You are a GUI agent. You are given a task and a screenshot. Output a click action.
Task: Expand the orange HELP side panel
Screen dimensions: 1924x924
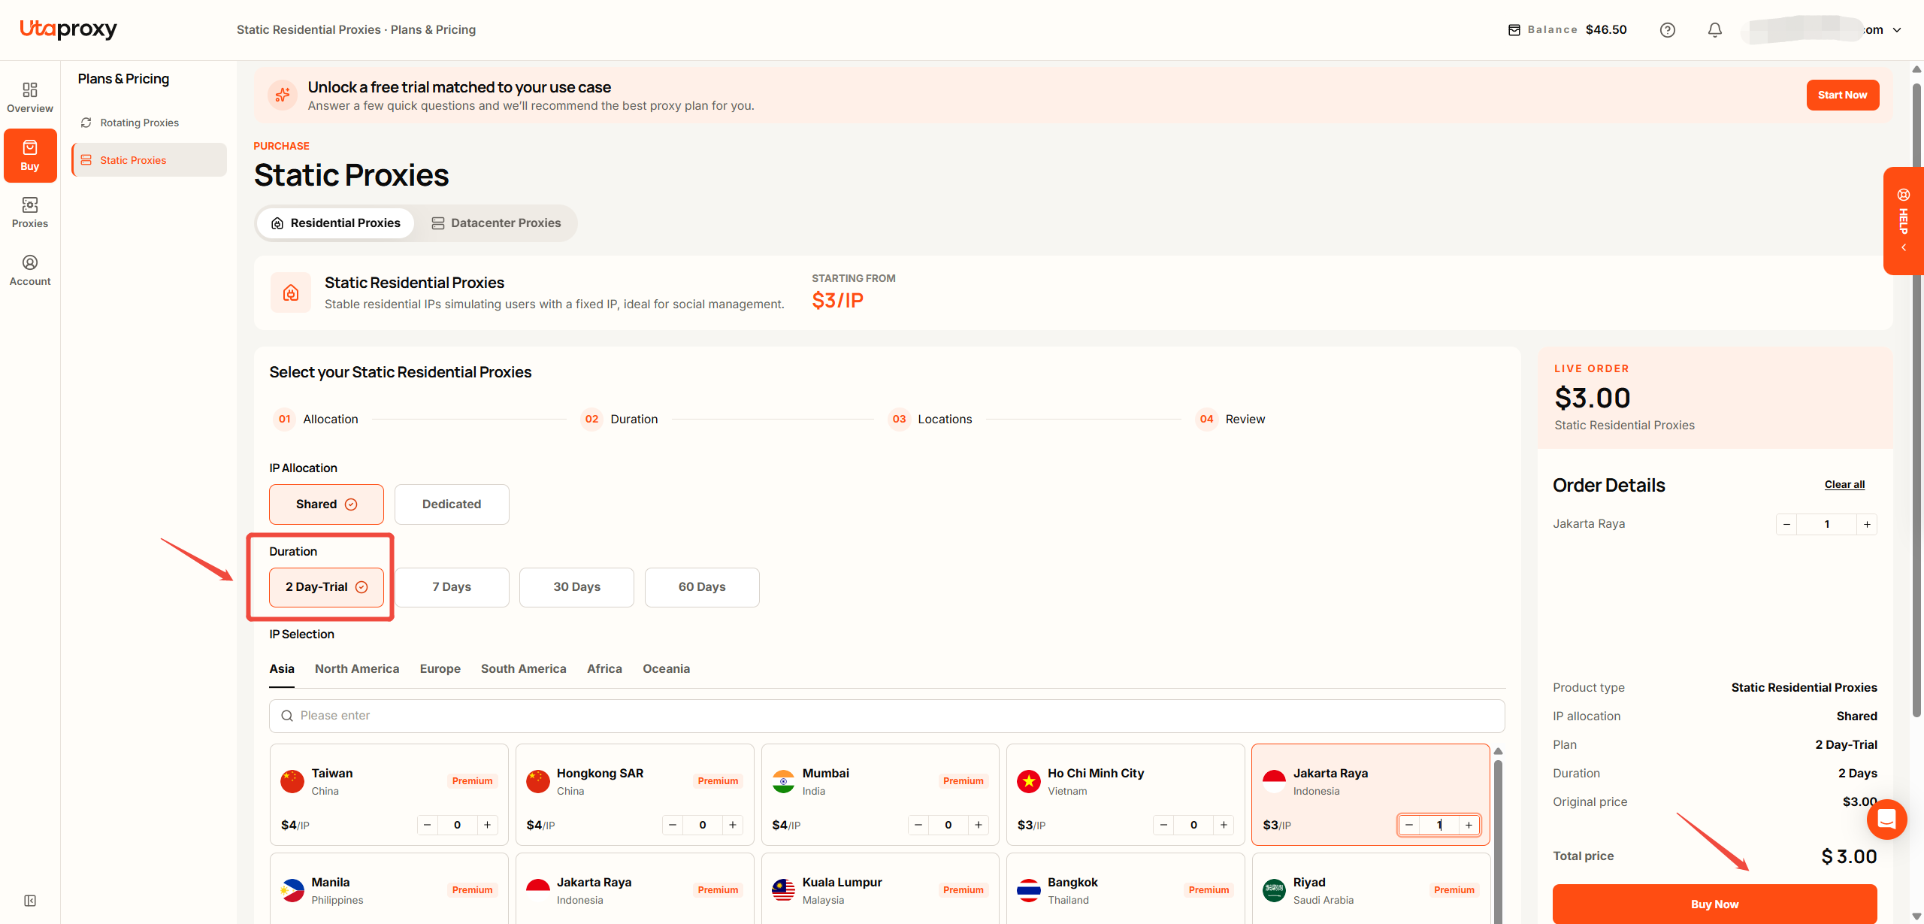click(1904, 221)
